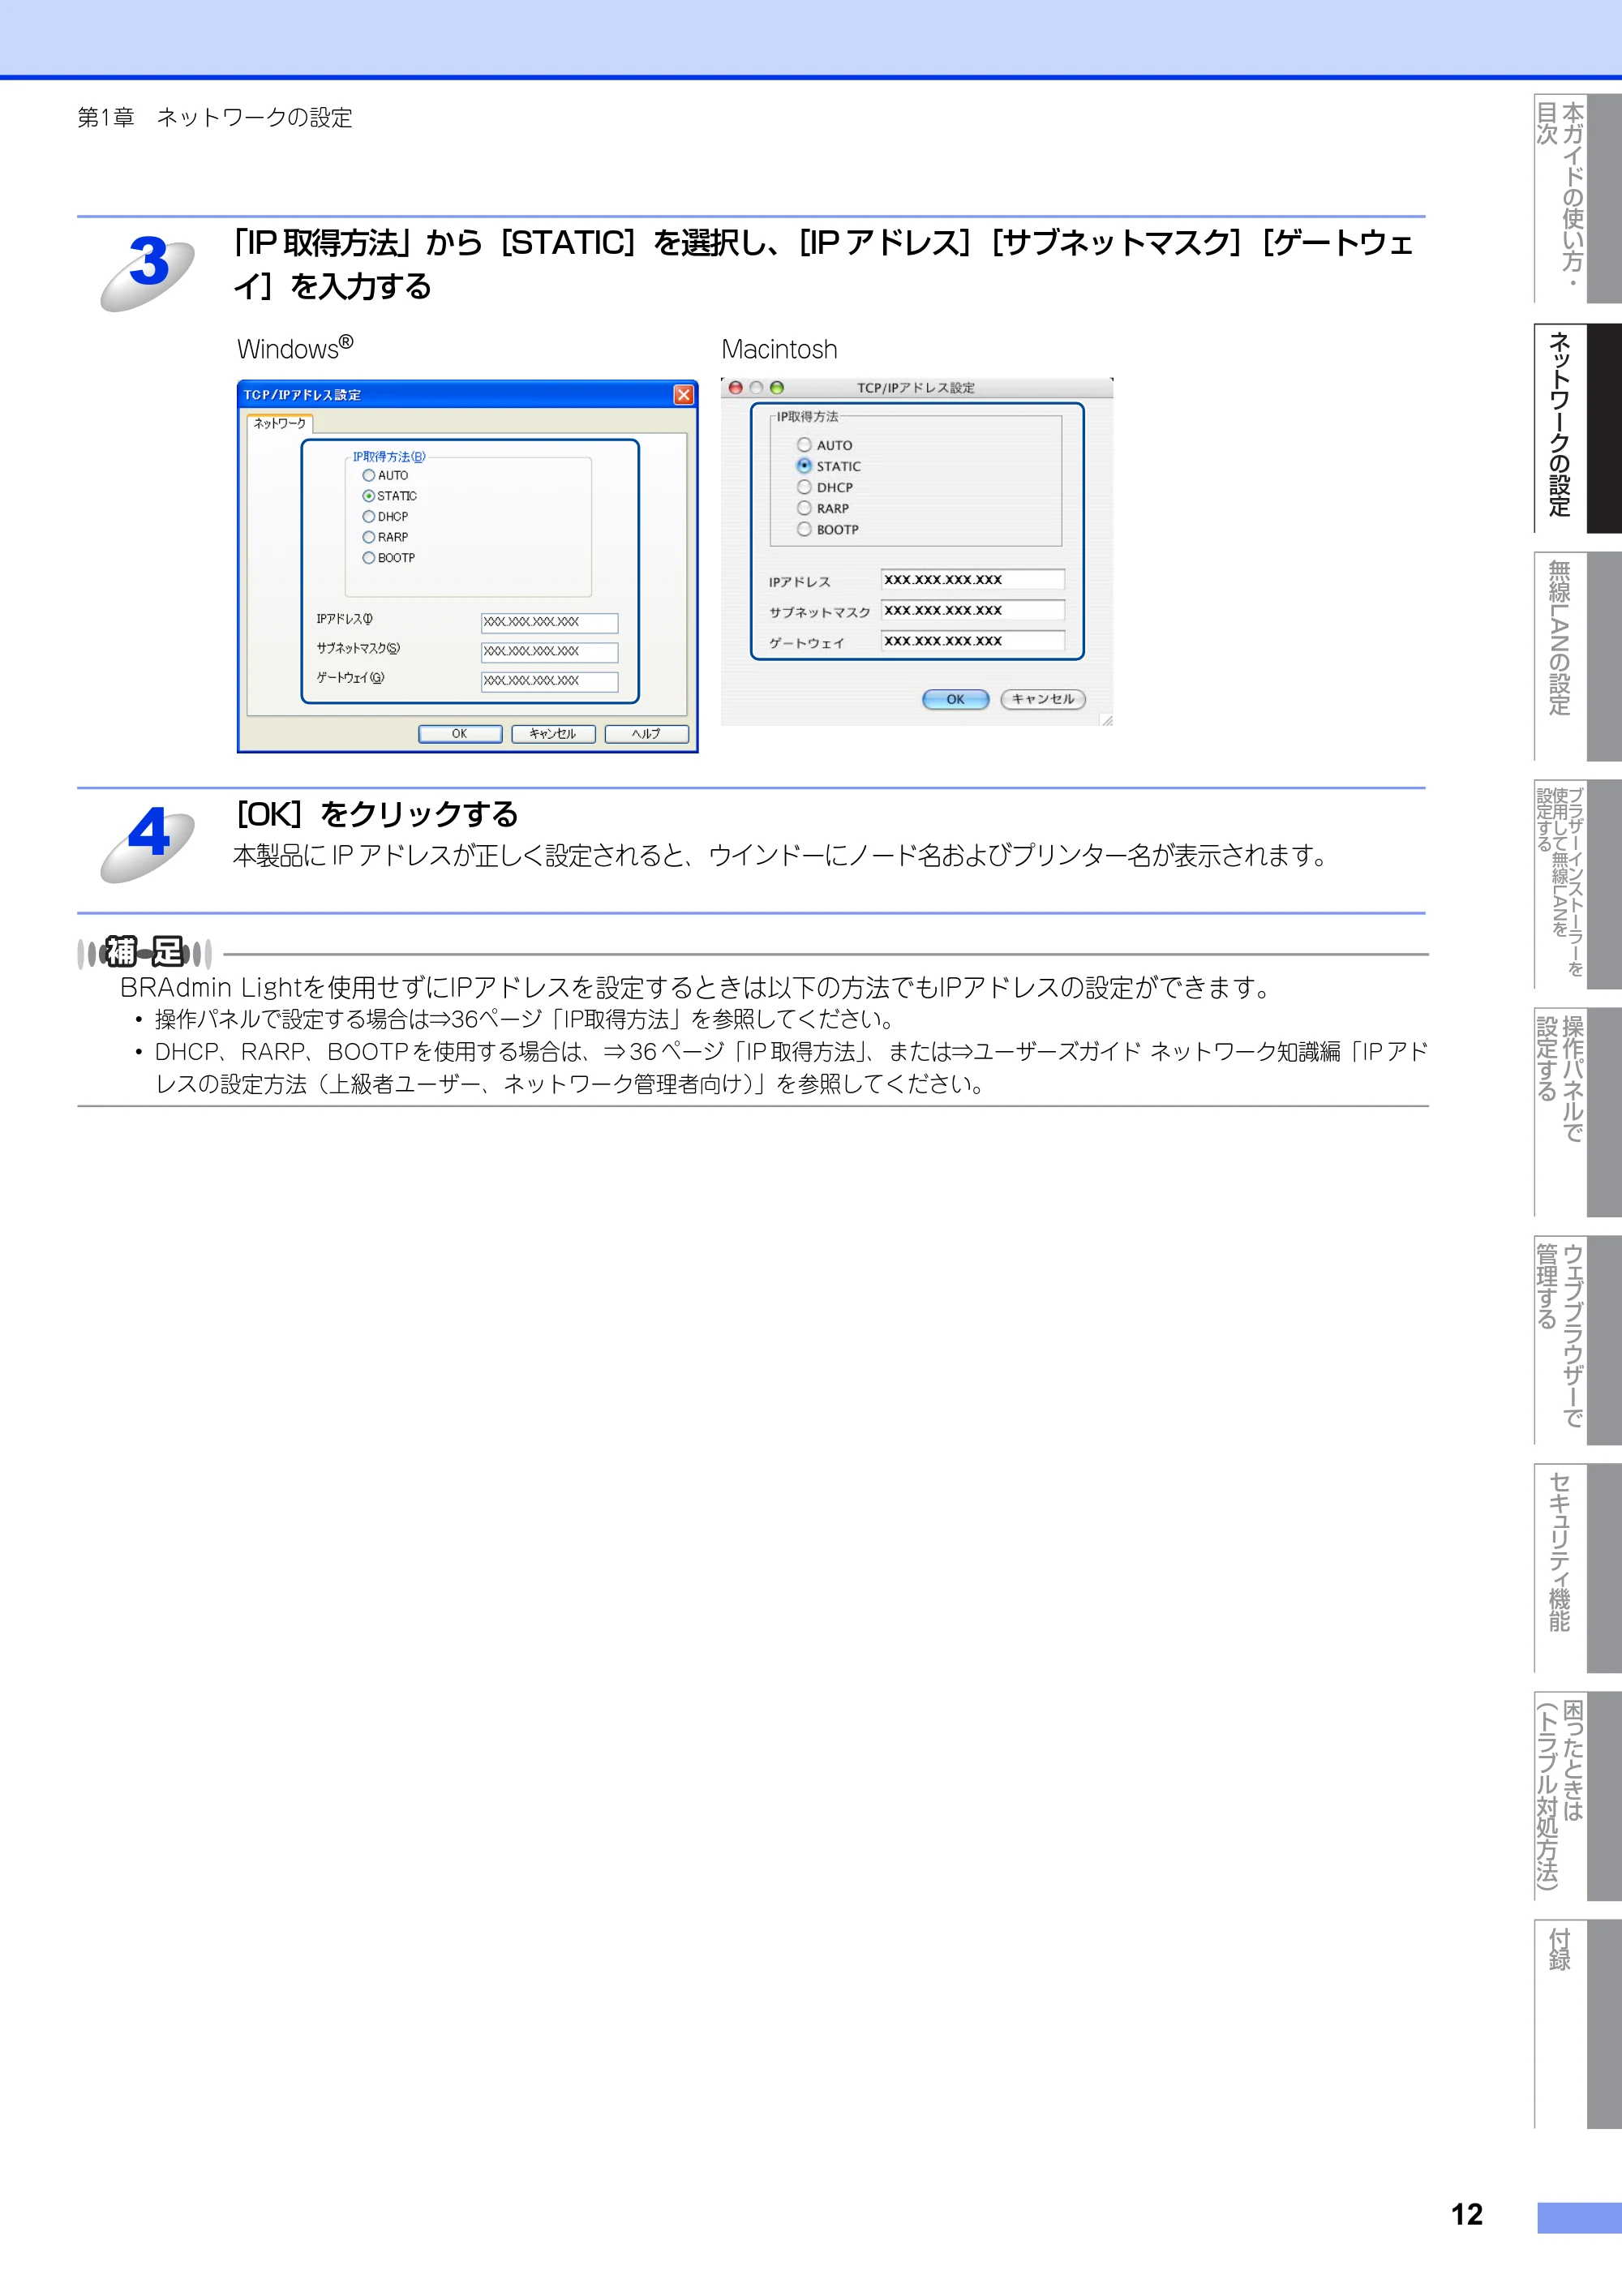Open 付録 side tab
Image resolution: width=1622 pixels, height=2296 pixels.
click(x=1577, y=2024)
